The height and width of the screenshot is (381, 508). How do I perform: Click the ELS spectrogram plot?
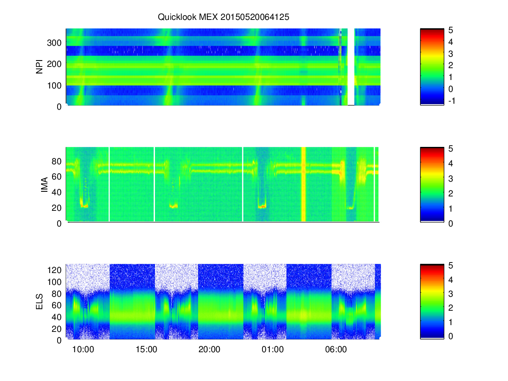click(223, 301)
